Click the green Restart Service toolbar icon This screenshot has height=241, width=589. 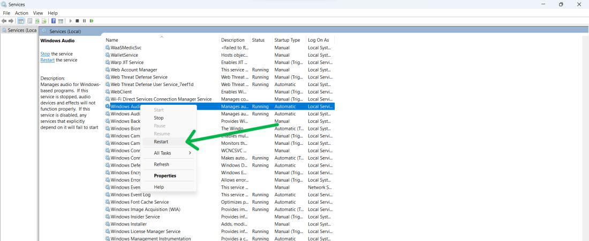click(92, 21)
